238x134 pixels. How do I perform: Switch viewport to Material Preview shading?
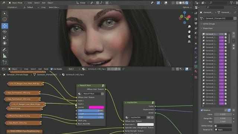(x=183, y=3)
